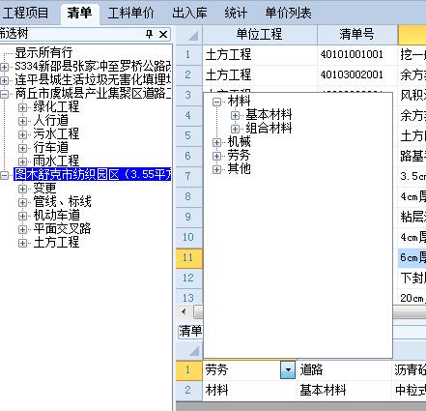Select the 平面交叉路 tree item
Viewport: 426px width, 411px height.
[x=62, y=228]
